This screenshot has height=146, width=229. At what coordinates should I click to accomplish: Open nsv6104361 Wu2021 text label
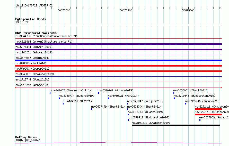point(77,101)
